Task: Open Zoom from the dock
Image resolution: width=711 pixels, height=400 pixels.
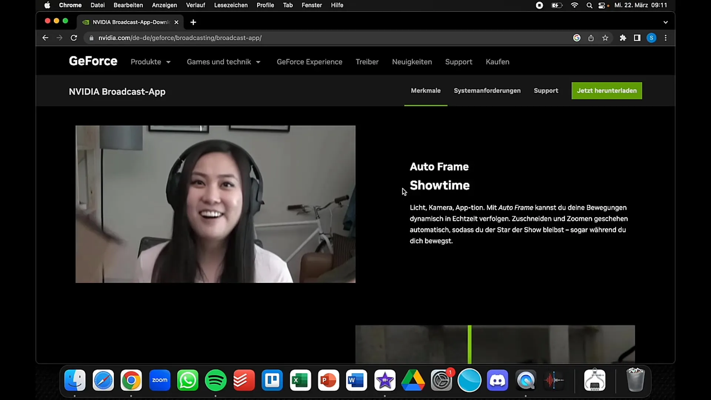Action: pos(160,380)
